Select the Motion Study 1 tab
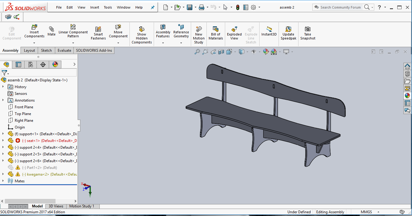This screenshot has width=412, height=216. point(82,206)
